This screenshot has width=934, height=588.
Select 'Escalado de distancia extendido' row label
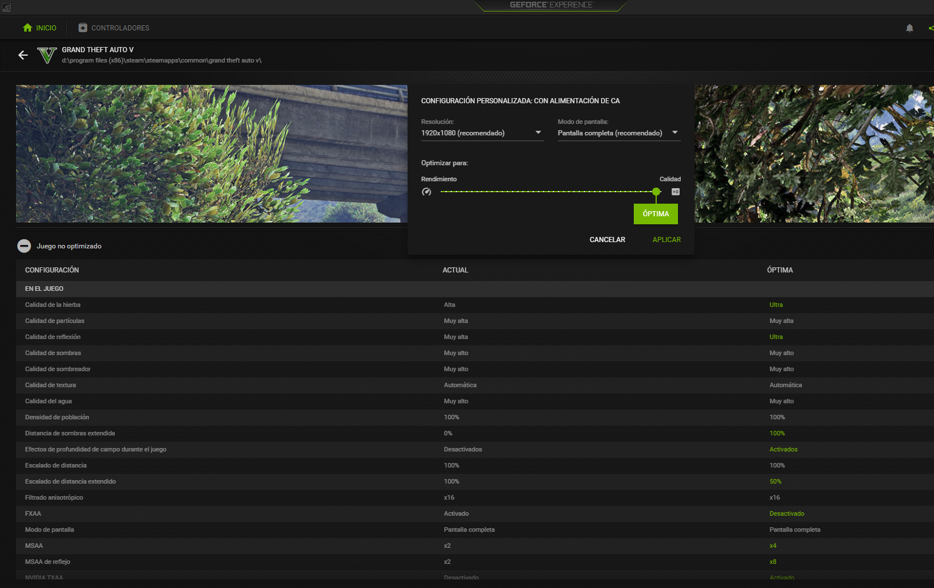click(71, 481)
